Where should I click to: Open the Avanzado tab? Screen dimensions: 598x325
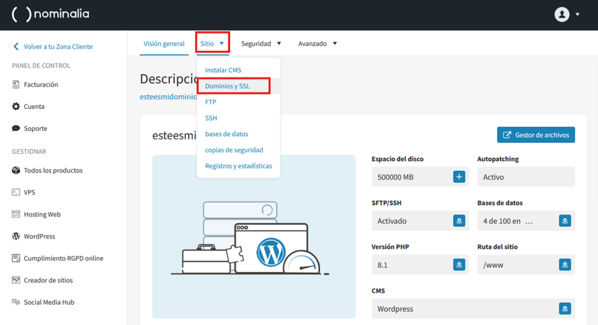coord(312,43)
